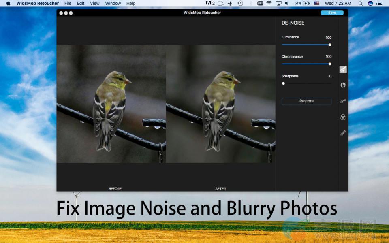Select the De-Noise tool icon

click(x=343, y=70)
